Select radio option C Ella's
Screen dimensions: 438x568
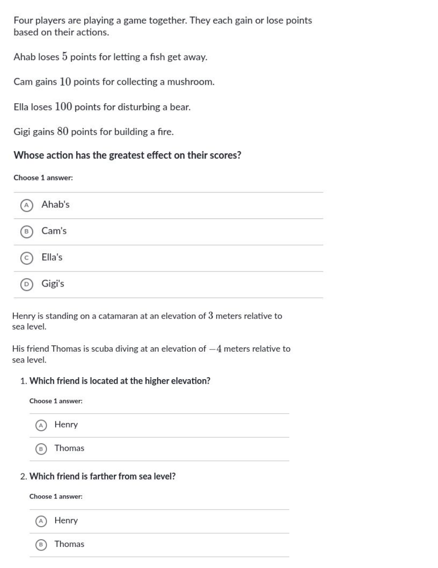[x=26, y=258]
